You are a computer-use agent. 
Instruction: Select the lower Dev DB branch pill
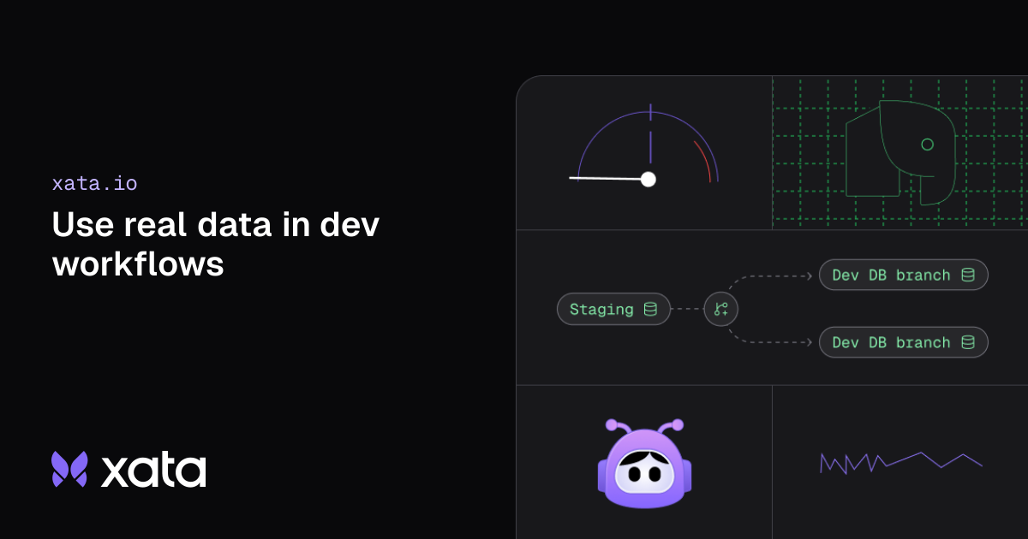(x=904, y=342)
